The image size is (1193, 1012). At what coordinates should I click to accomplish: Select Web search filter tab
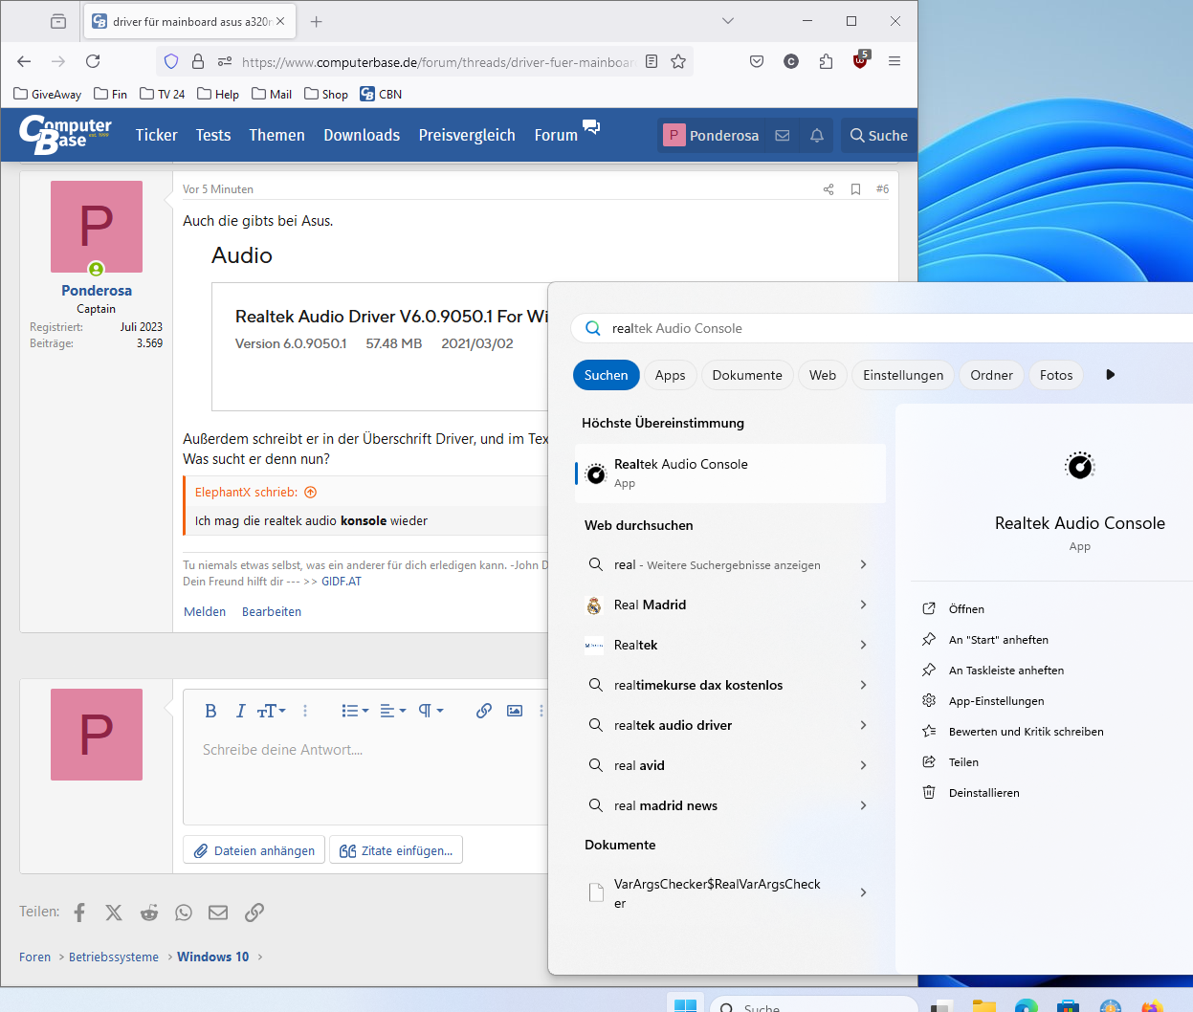tap(823, 375)
